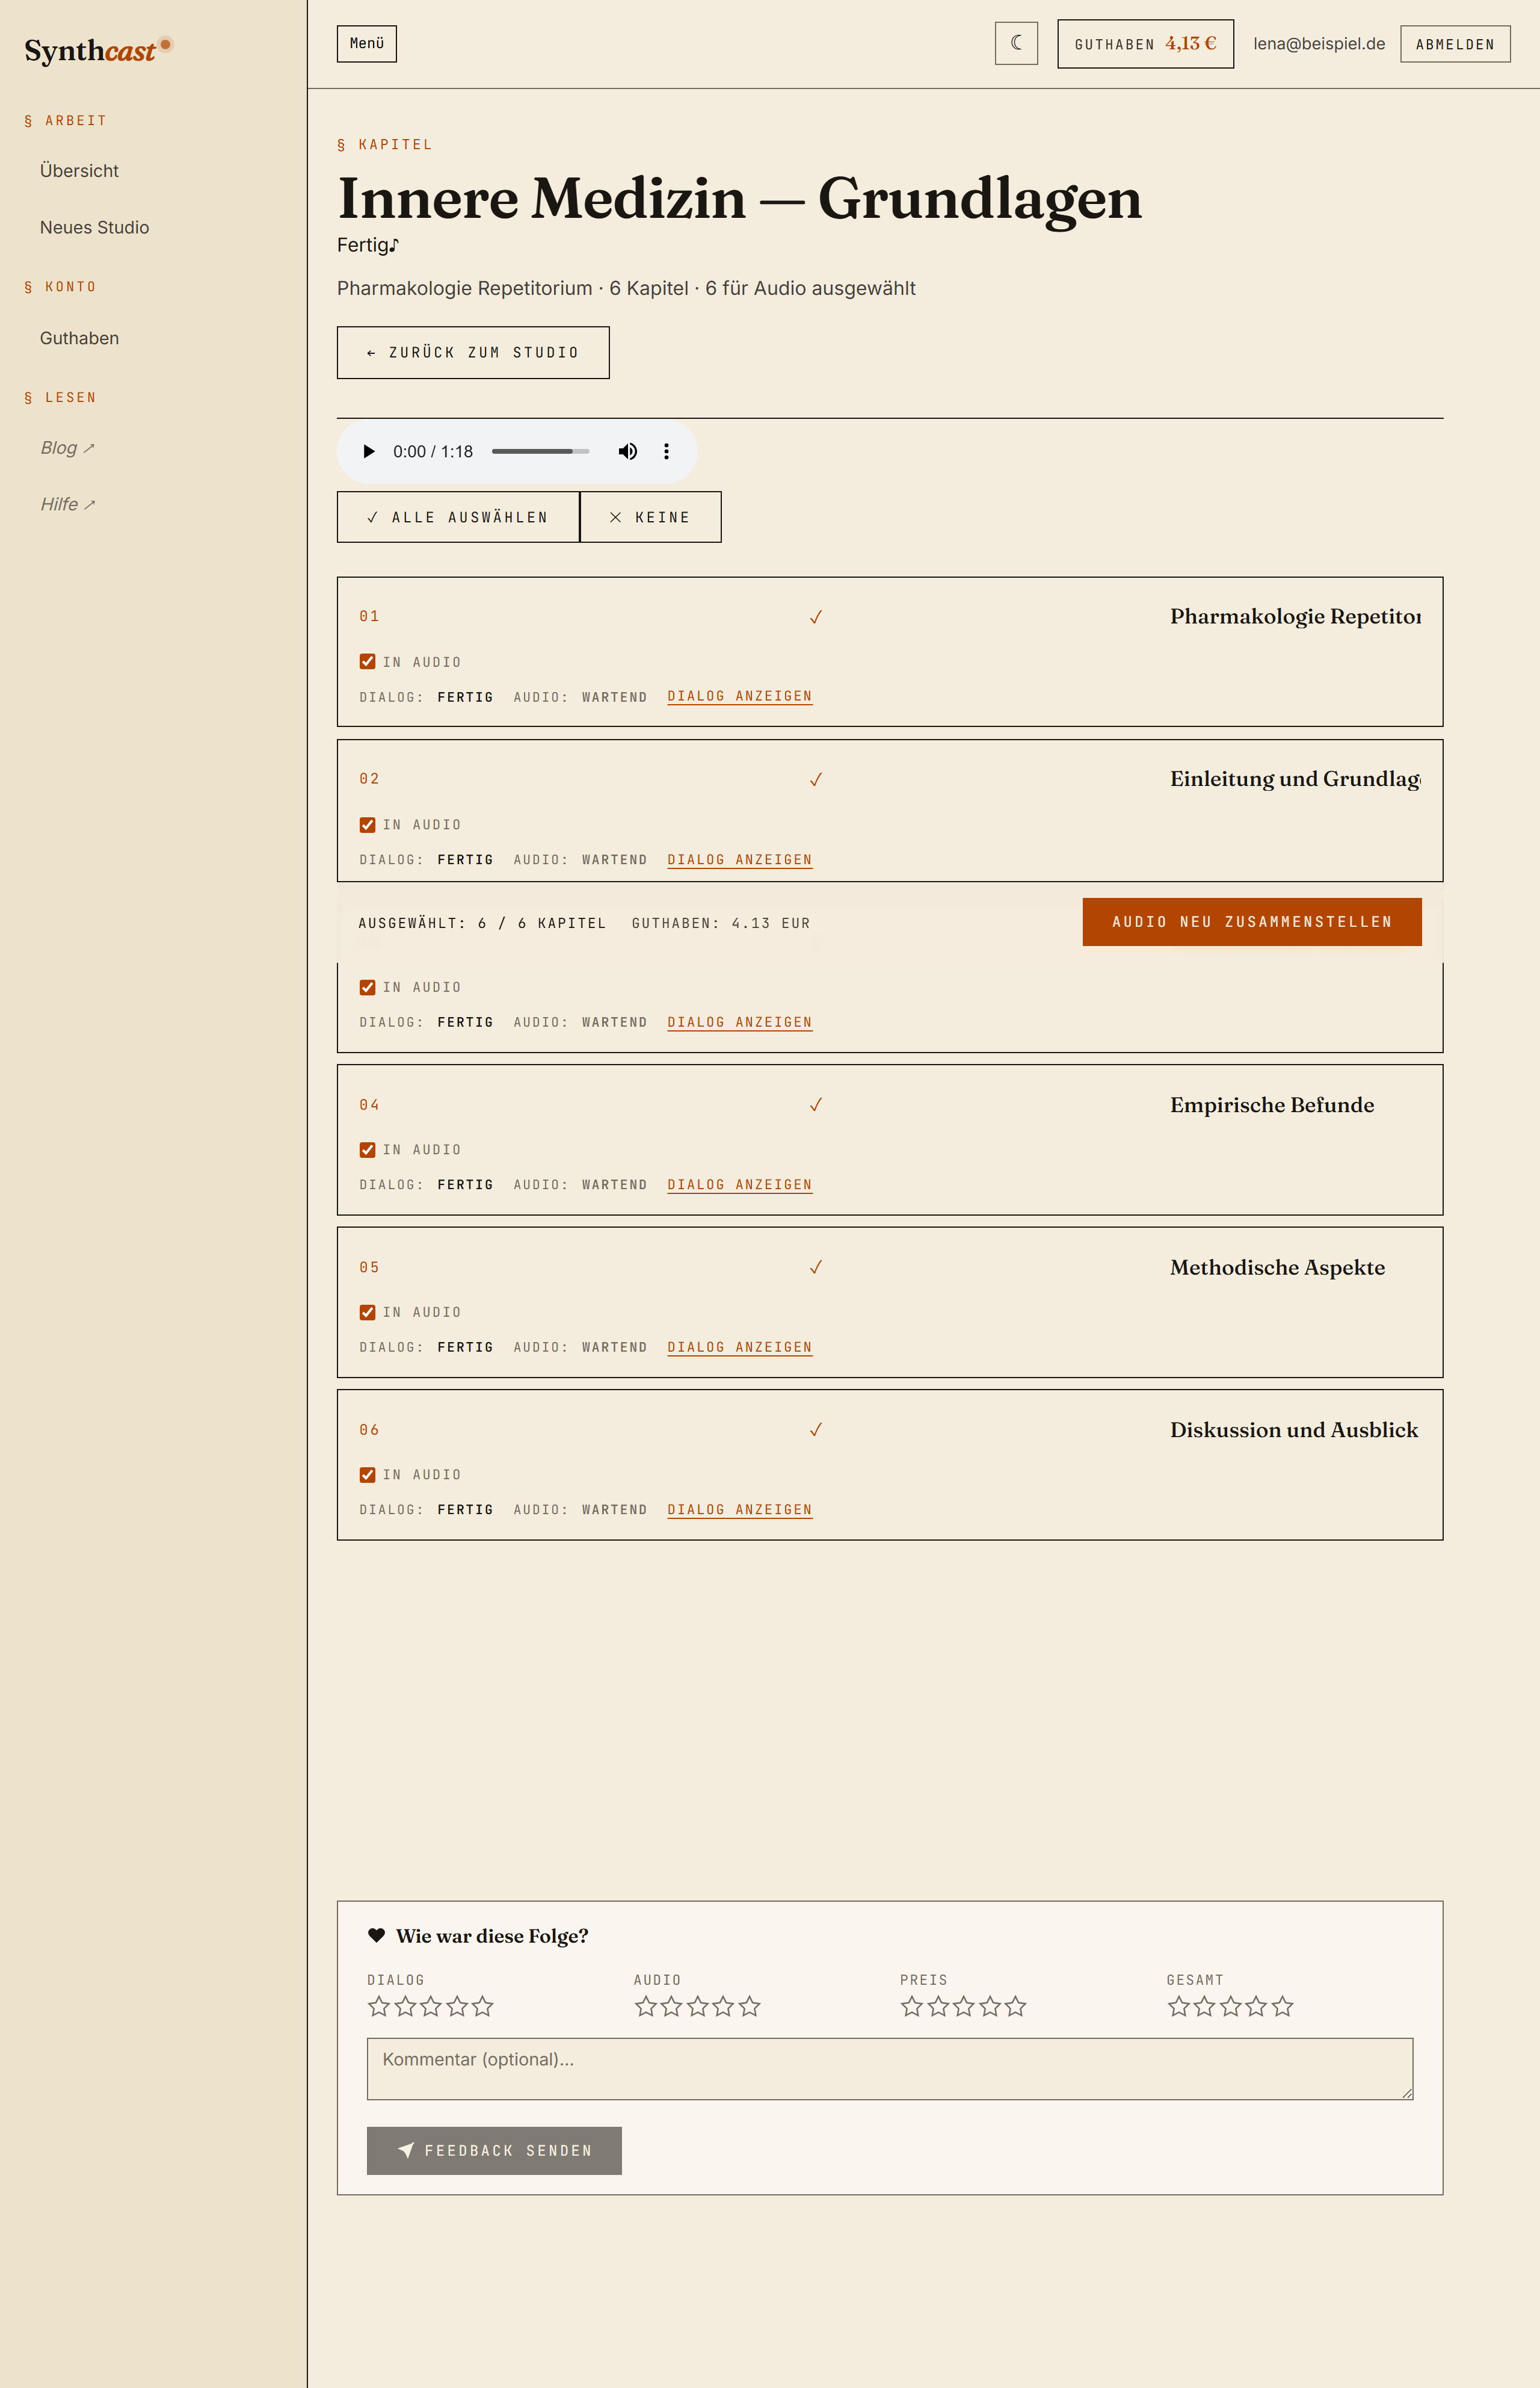Toggle In Audio checkbox for chapter 04
Viewport: 1540px width, 2388px height.
click(367, 1149)
